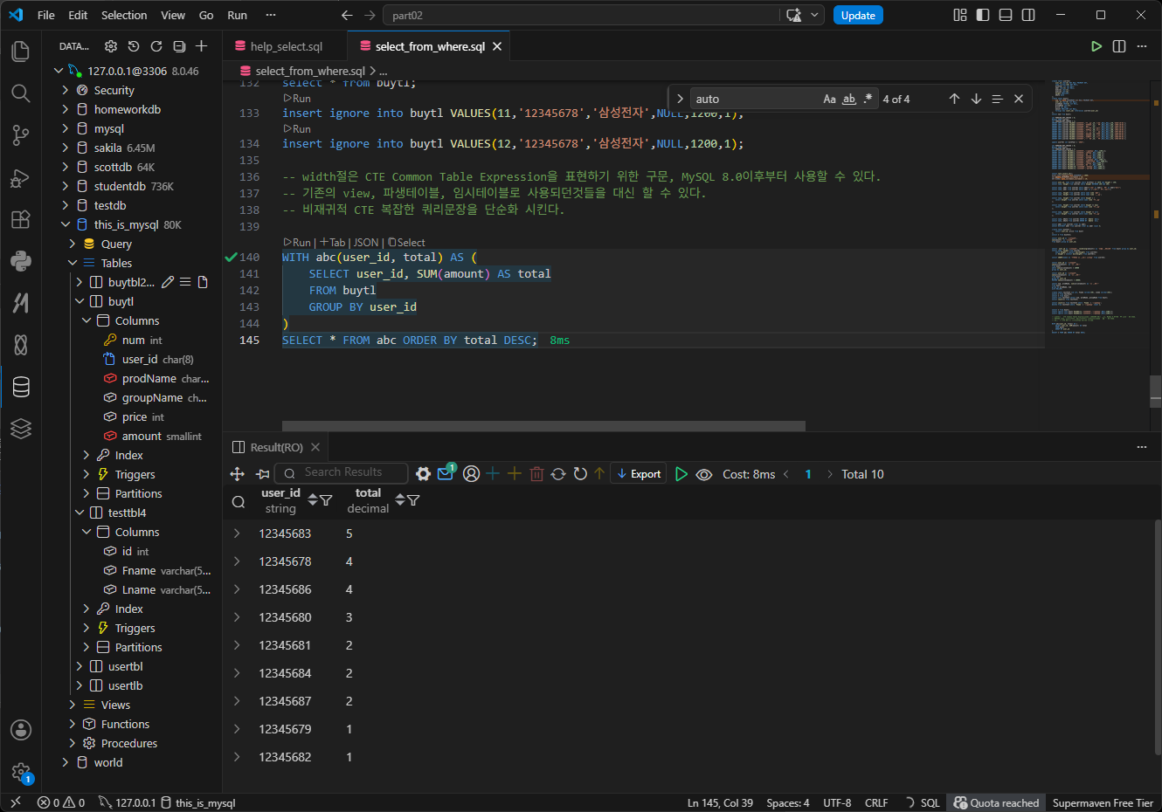This screenshot has height=812, width=1162.
Task: Open Source Control view
Action: coord(21,135)
